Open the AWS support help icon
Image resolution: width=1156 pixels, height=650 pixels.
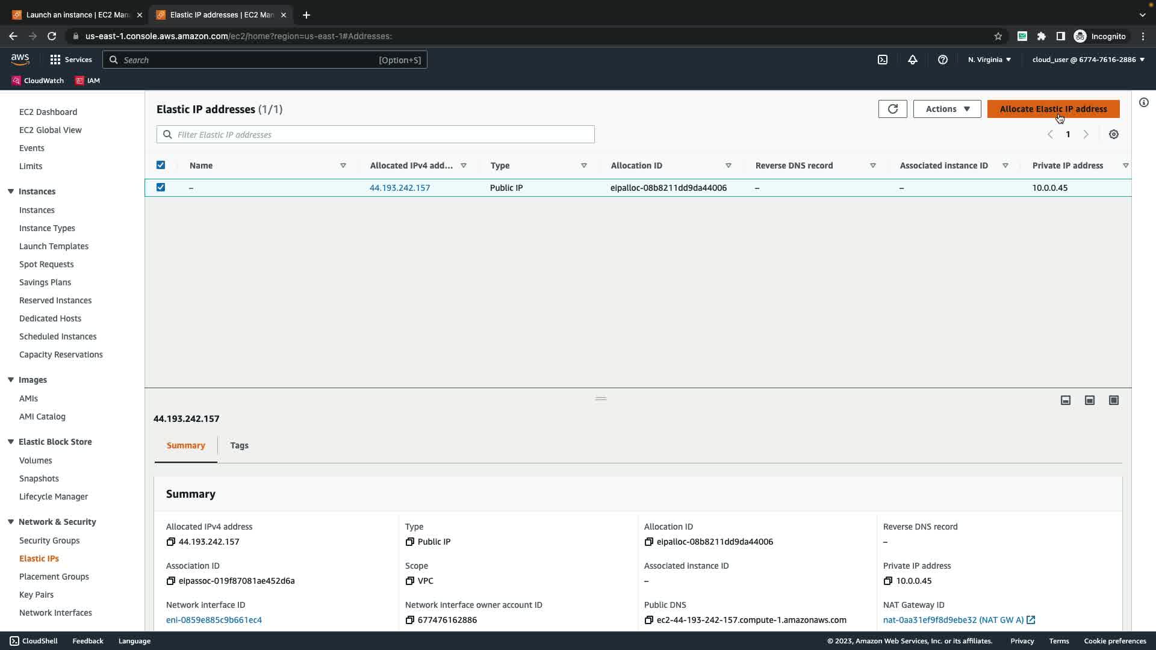943,60
